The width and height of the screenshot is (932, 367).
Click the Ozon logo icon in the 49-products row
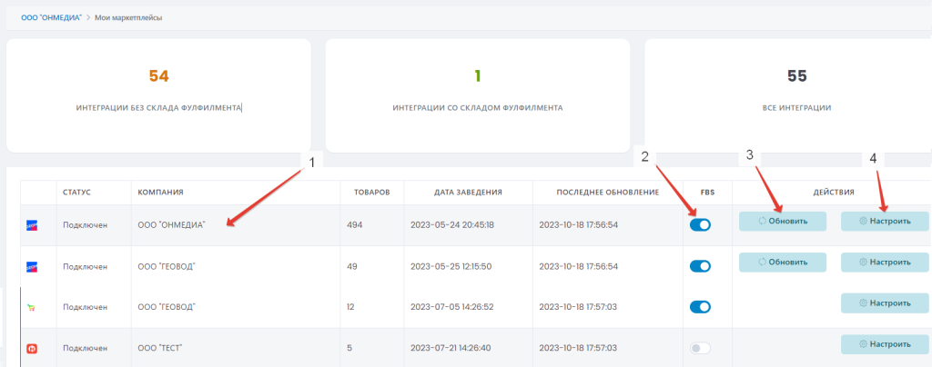coord(32,266)
